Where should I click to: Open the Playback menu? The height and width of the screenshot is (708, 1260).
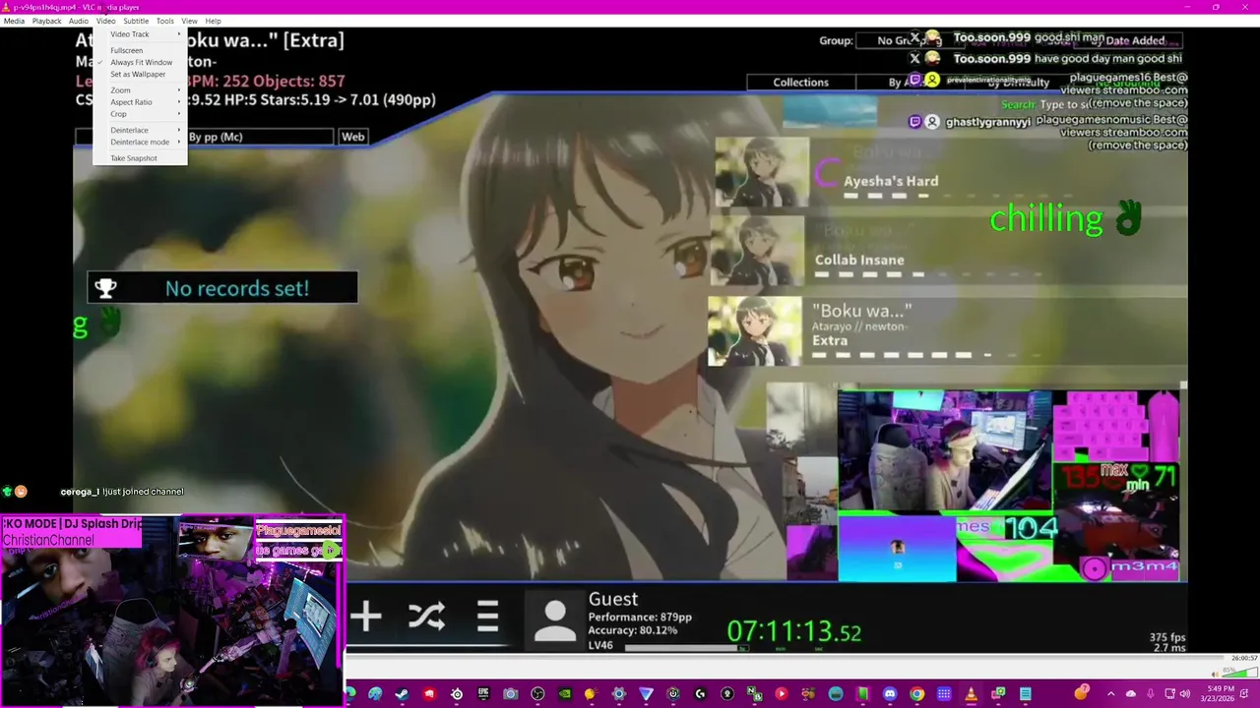click(x=46, y=21)
